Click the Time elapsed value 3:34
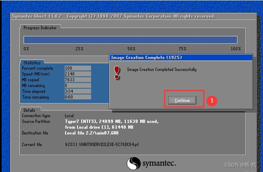This screenshot has height=172, width=263. [x=78, y=91]
